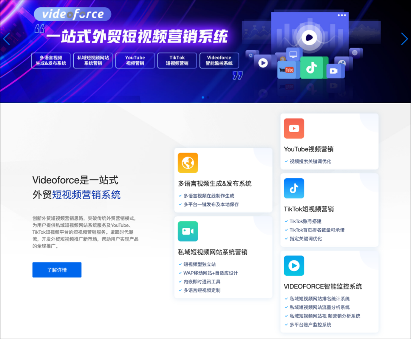The image size is (411, 339).
Task: Click the videoforce logo in the banner
Action: [x=72, y=14]
